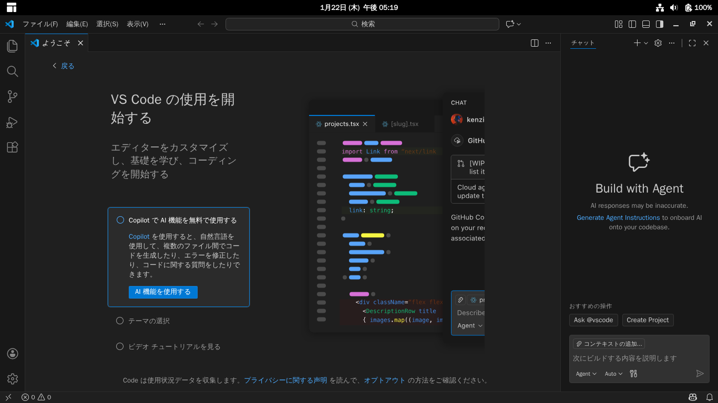718x403 pixels.
Task: Expand the new chat plus dropdown arrow
Action: point(647,43)
